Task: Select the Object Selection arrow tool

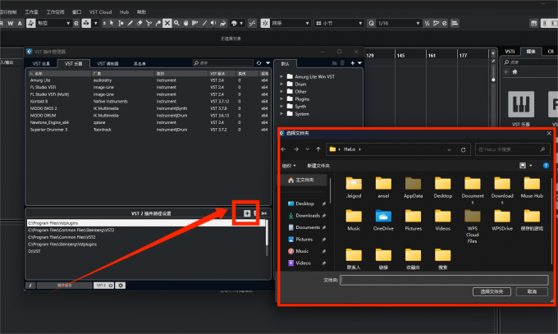Action: (x=112, y=23)
